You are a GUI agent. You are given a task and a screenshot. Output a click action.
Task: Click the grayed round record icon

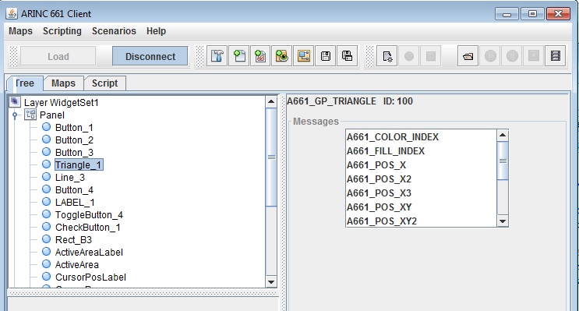(x=409, y=56)
